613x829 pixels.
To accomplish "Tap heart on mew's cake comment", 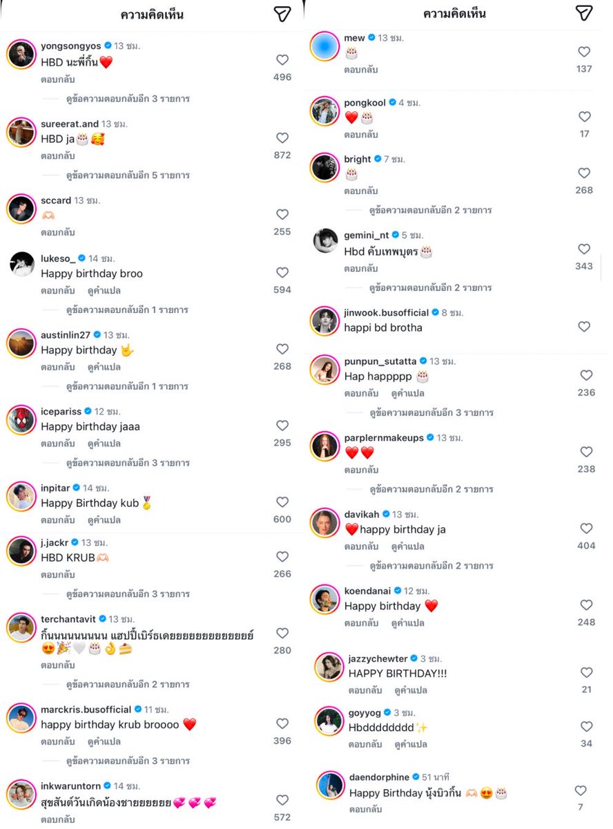I will pyautogui.click(x=584, y=52).
